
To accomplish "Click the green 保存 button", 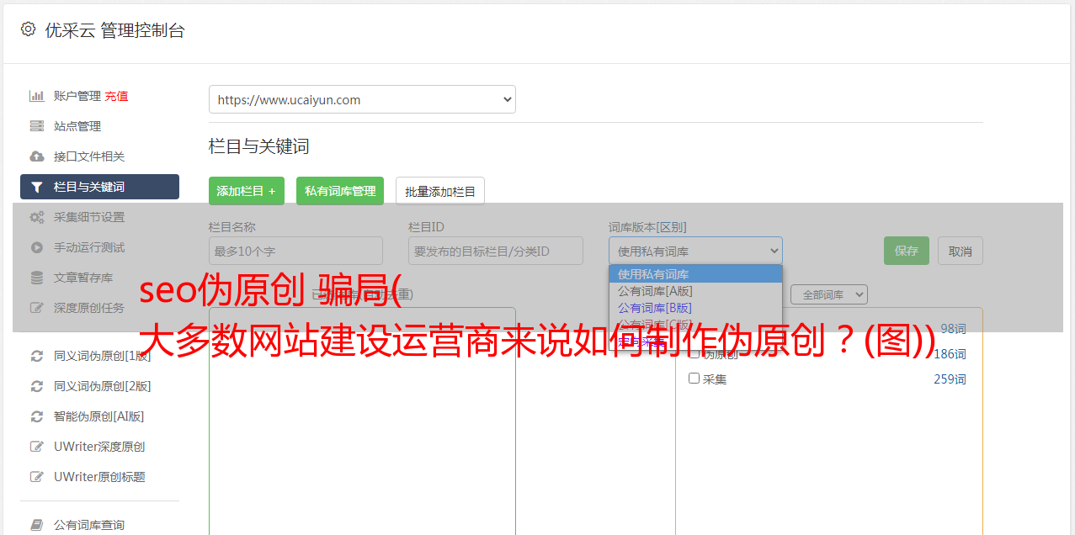I will (907, 251).
